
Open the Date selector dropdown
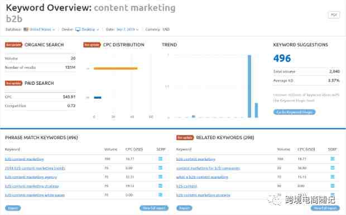(127, 30)
